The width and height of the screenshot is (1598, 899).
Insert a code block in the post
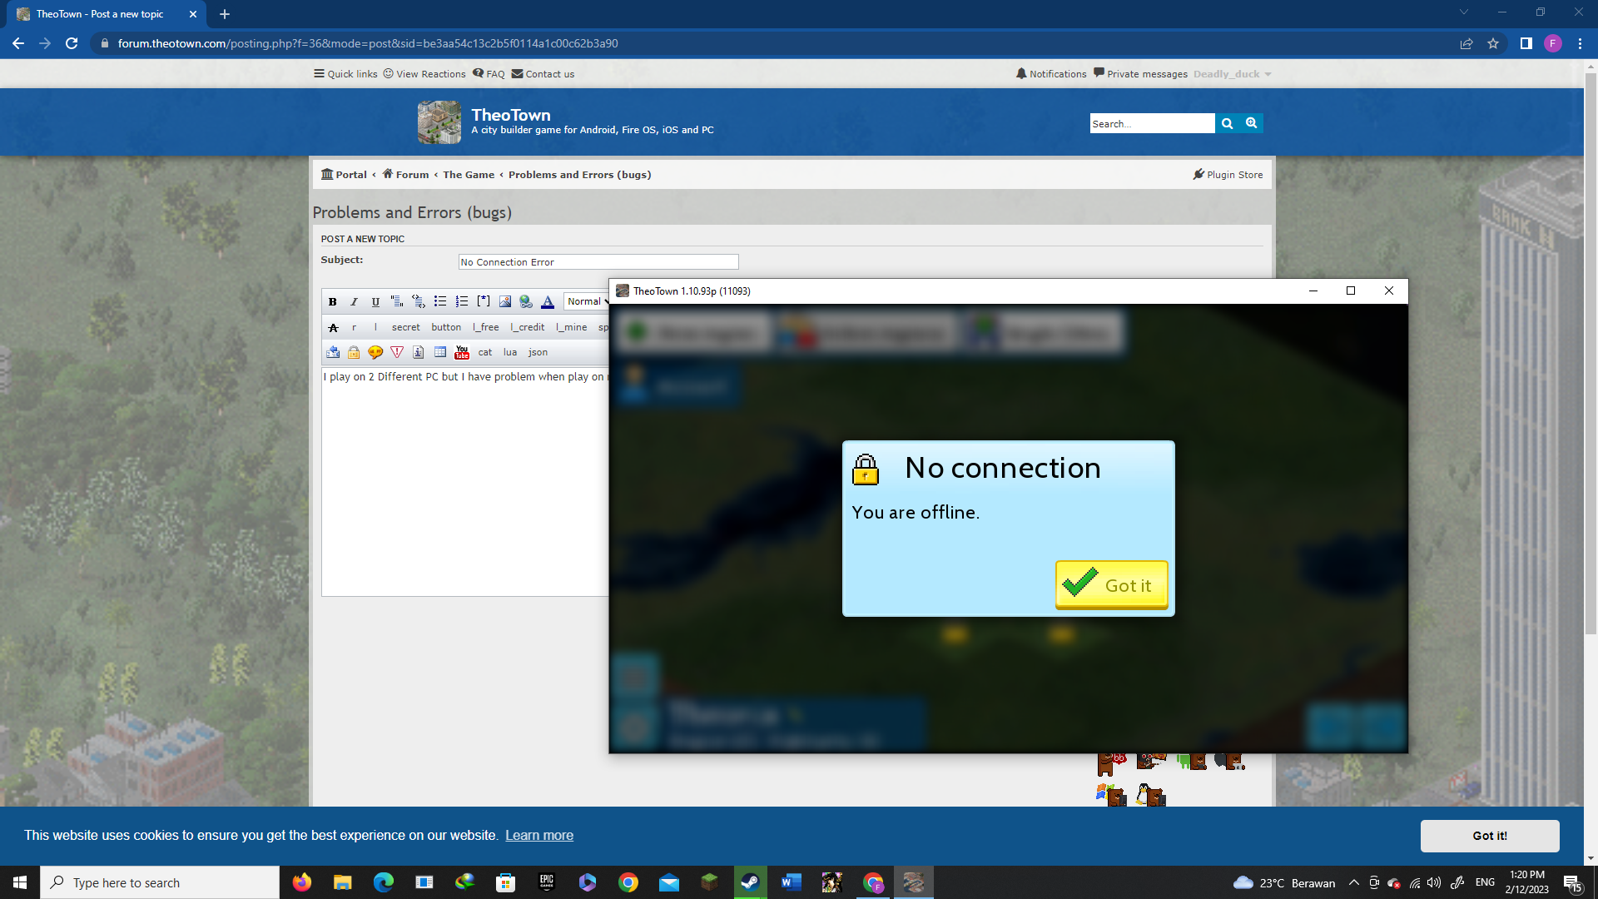tap(419, 301)
